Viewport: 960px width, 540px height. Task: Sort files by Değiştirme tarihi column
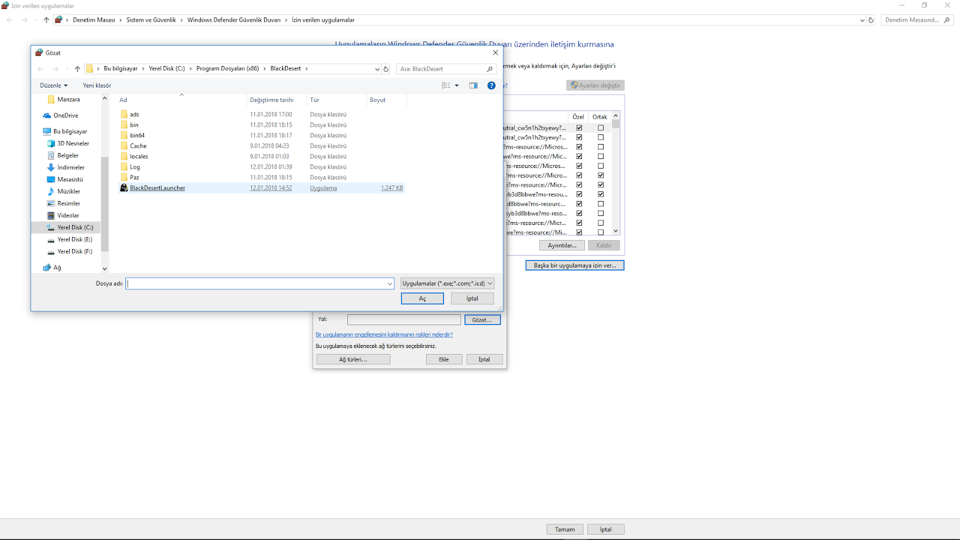pos(277,100)
